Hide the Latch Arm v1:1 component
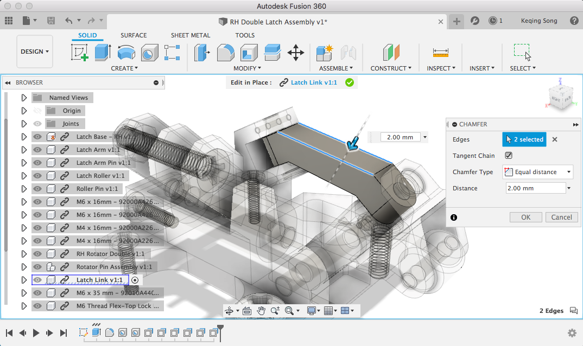The width and height of the screenshot is (583, 346). coord(37,150)
